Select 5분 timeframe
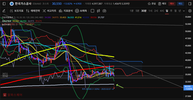Viewport: 193px width, 100px height. (x=137, y=11)
